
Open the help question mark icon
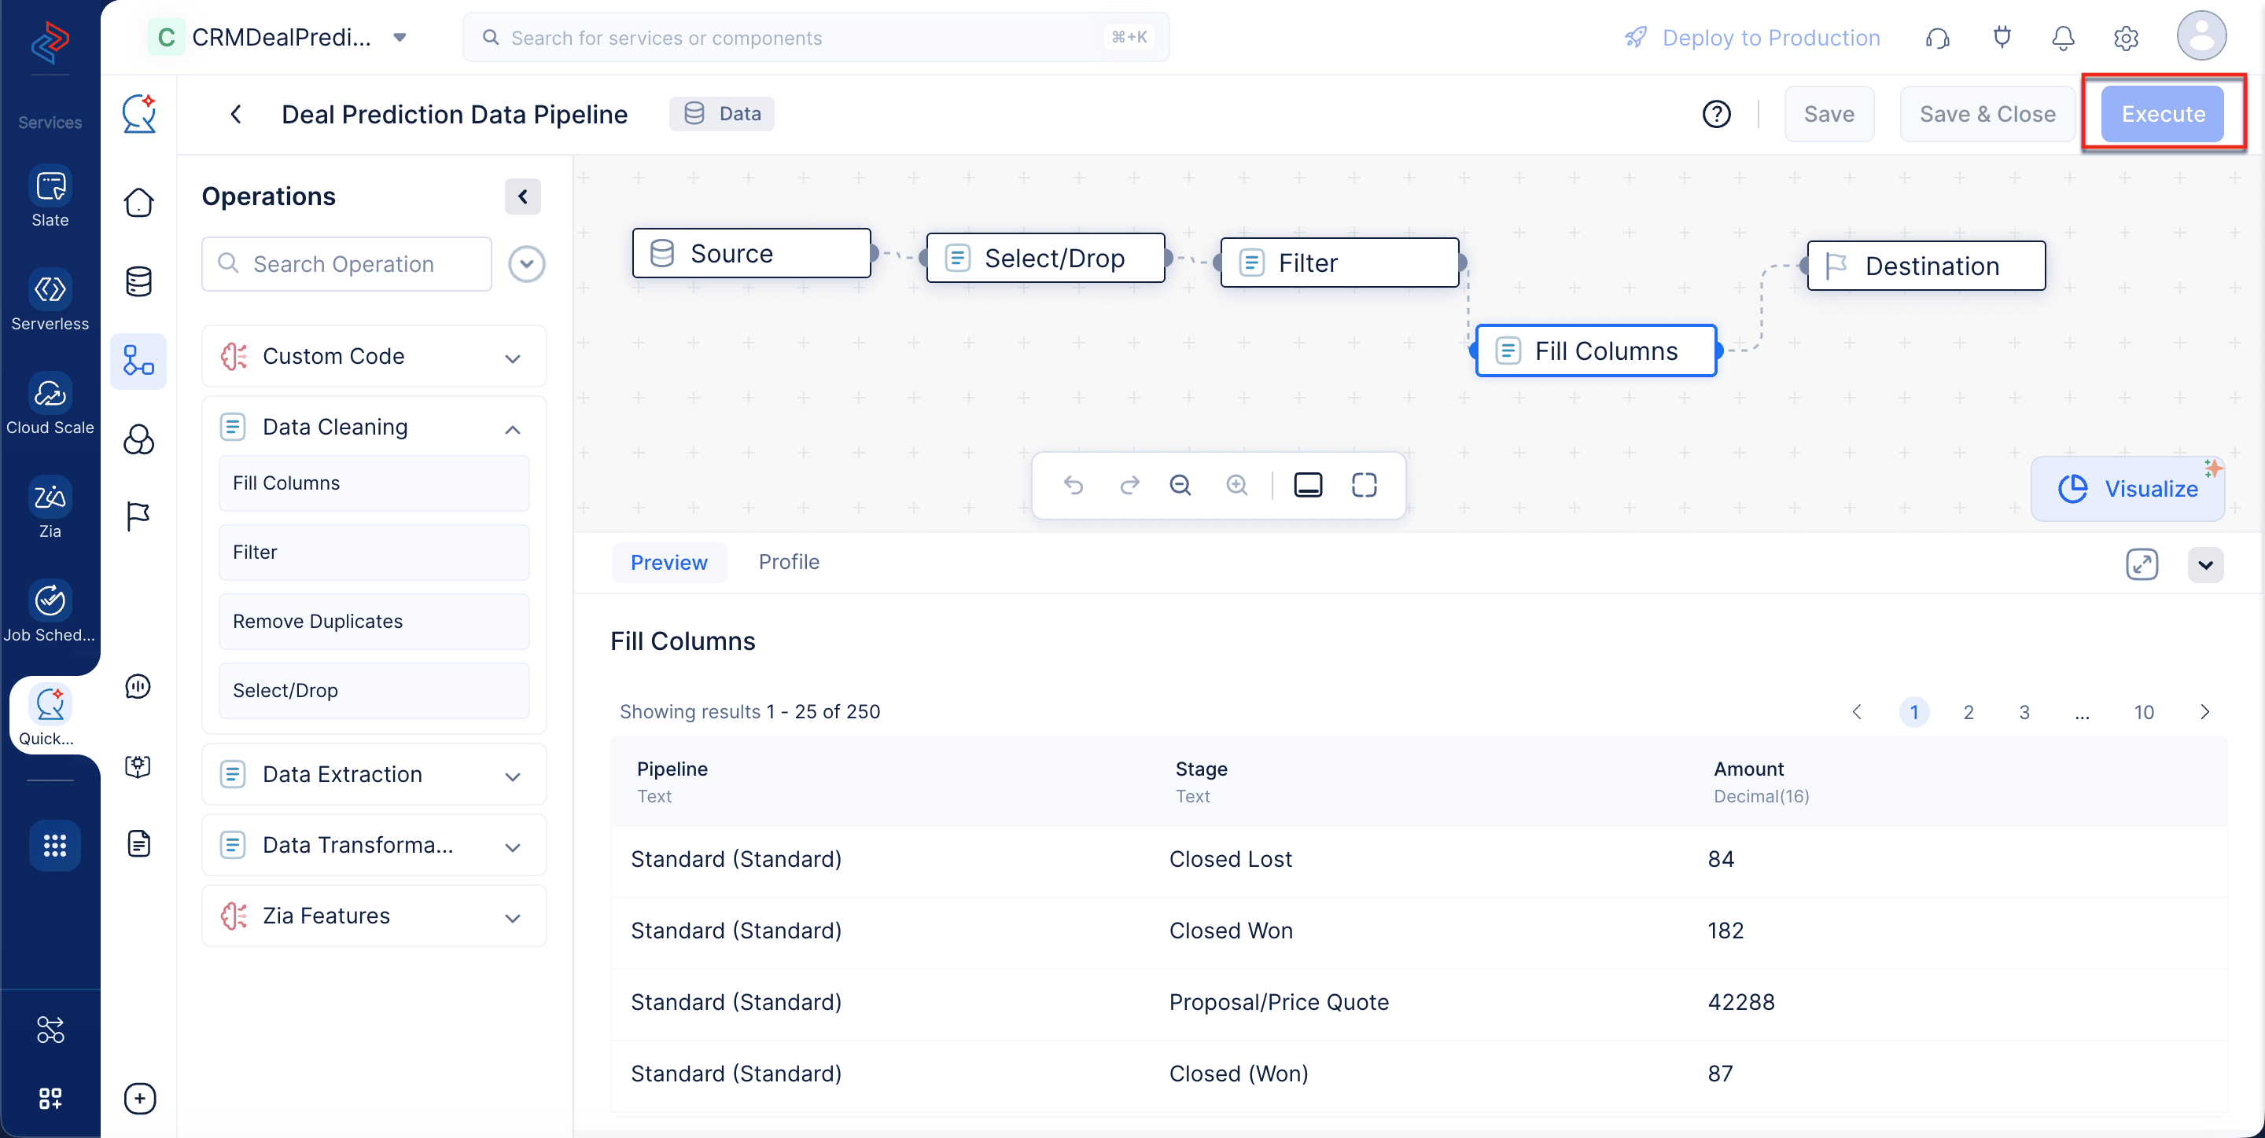coord(1715,114)
